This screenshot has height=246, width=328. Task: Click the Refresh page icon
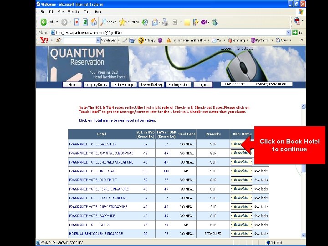click(x=85, y=22)
